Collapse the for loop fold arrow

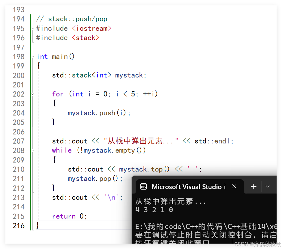click(x=33, y=94)
